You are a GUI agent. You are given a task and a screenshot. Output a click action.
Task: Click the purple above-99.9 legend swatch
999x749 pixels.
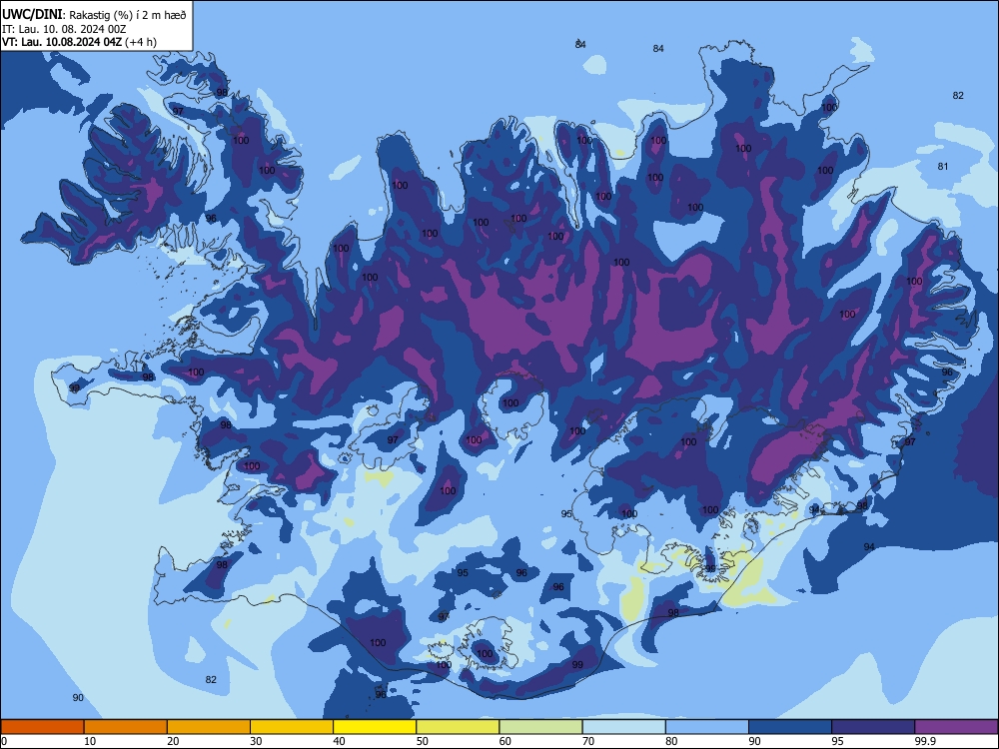coord(956,727)
